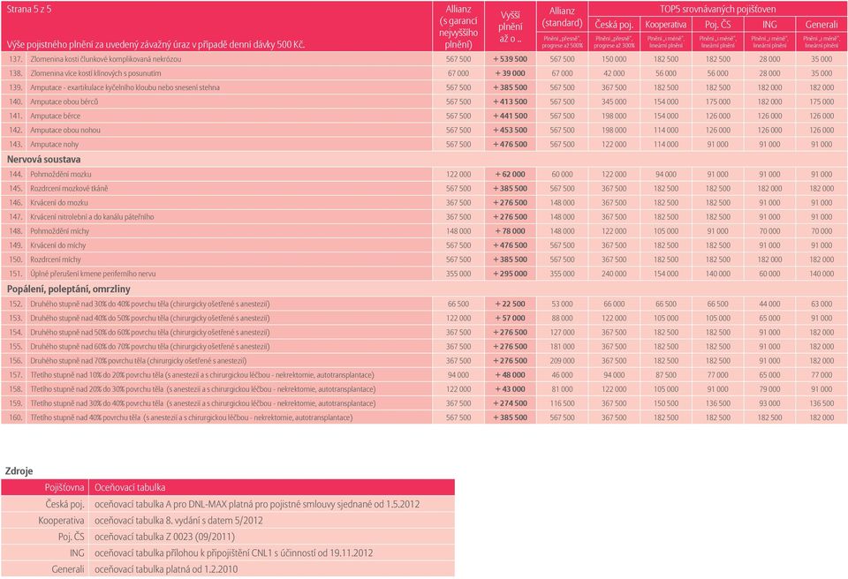Screen dimensions: 848x579
Task: Select the 'Poj. ČS' column header in main table
Action: (x=717, y=25)
